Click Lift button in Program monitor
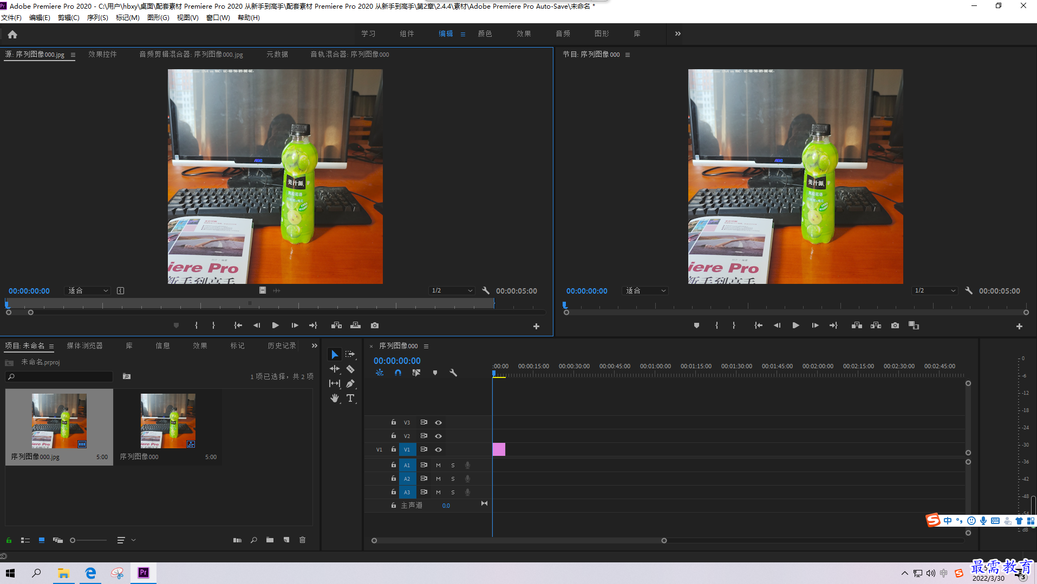The image size is (1037, 584). pyautogui.click(x=857, y=326)
